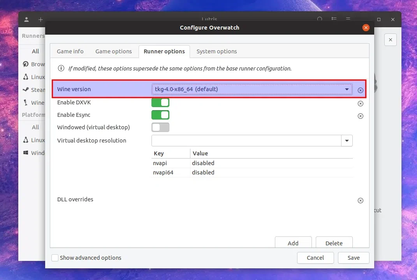Switch the Lutris list view icon
This screenshot has width=417, height=280.
click(x=334, y=19)
